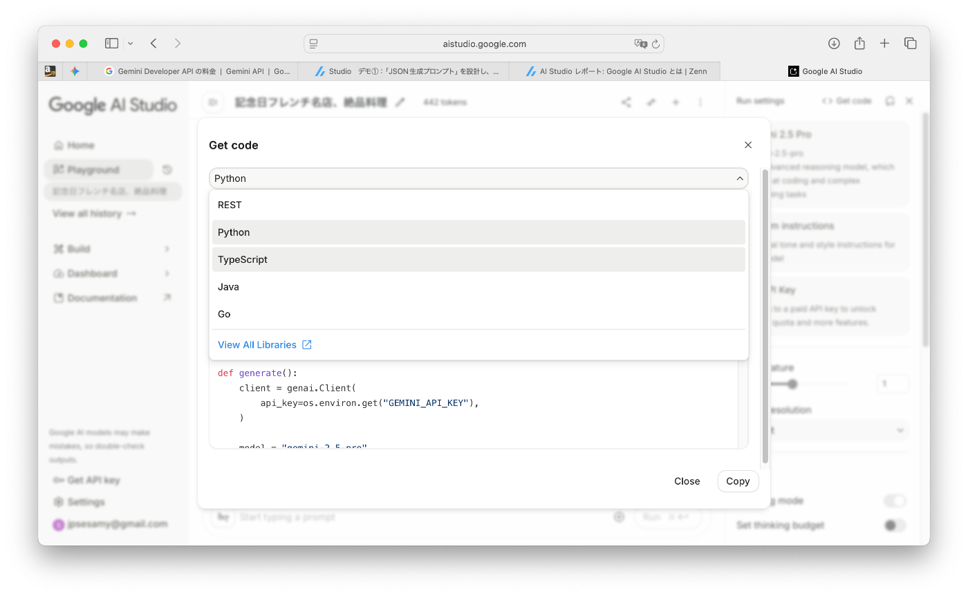Show Safari tab overview
The width and height of the screenshot is (968, 596).
click(911, 44)
